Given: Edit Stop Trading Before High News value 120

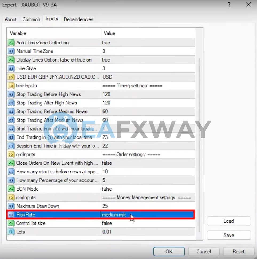Looking at the screenshot, I should (148, 94).
